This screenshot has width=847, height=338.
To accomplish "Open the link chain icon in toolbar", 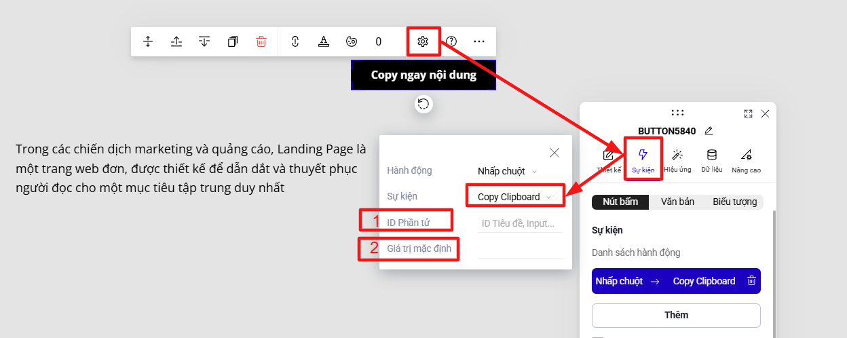I will pos(295,41).
